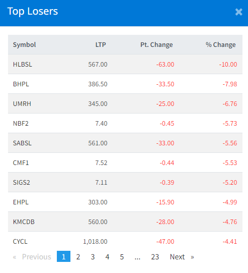The image size is (248, 273).
Task: Select the BHPL symbol
Action: (x=21, y=84)
